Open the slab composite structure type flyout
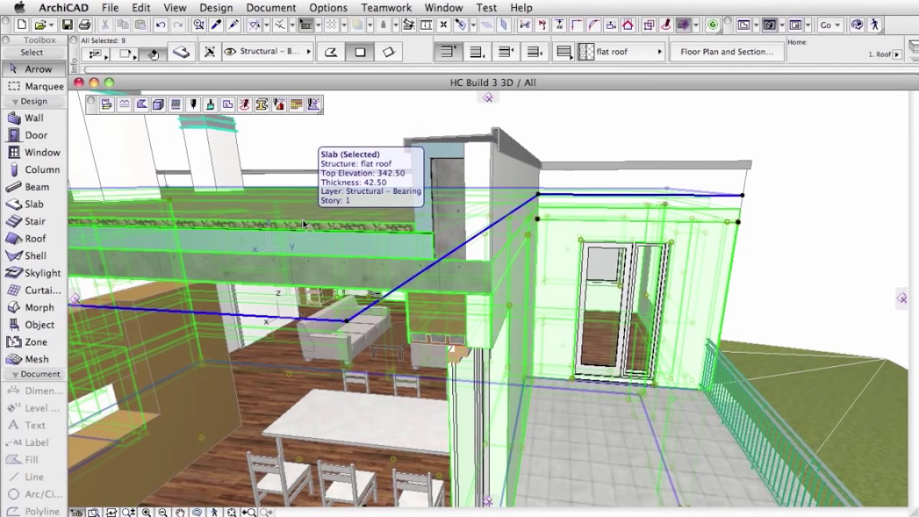This screenshot has width=919, height=517. (x=564, y=52)
